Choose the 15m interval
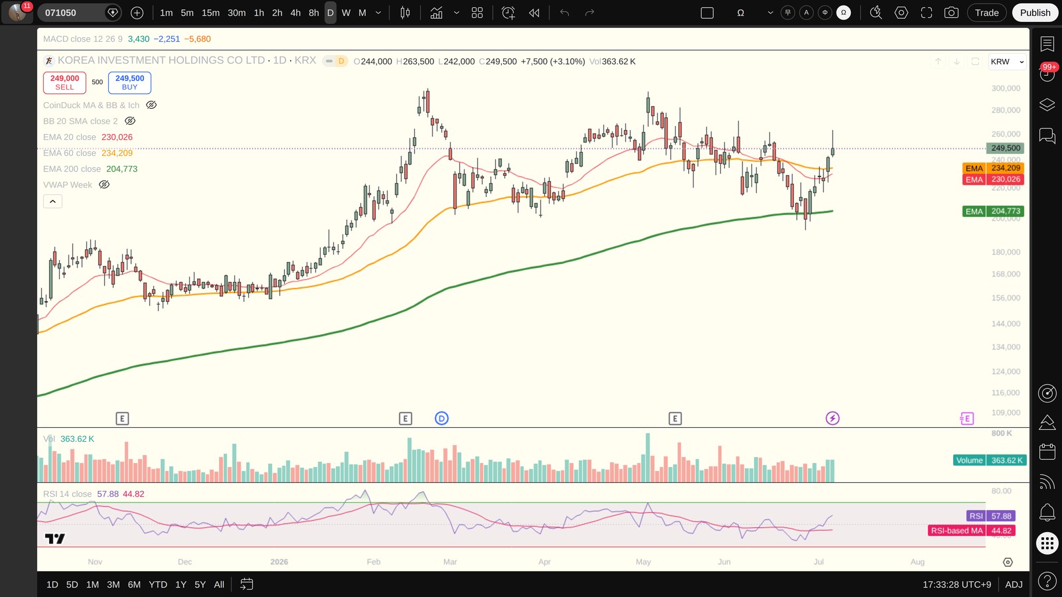Viewport: 1062px width, 597px height. 210,13
